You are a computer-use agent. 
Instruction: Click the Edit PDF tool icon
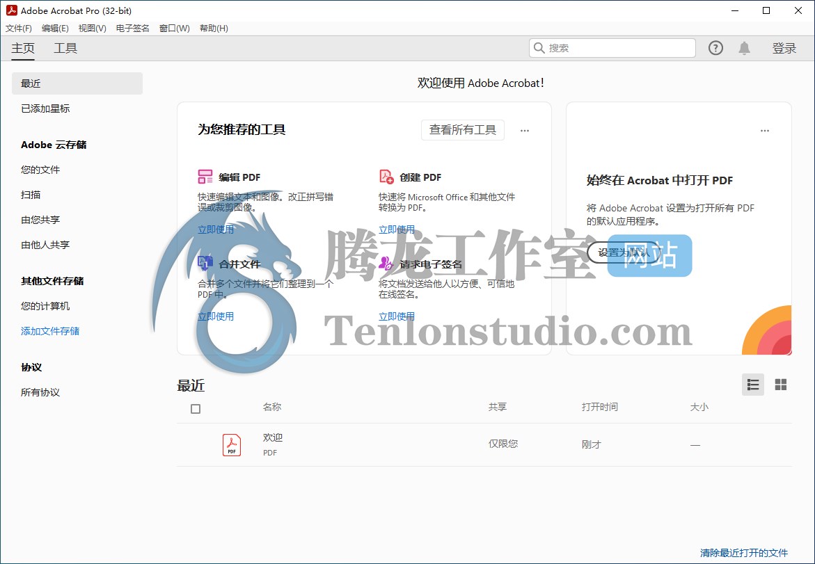pos(205,177)
